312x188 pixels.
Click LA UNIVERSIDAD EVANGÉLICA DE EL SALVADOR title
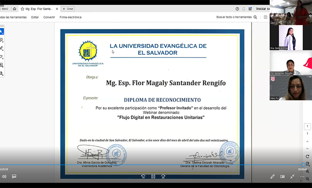point(158,49)
